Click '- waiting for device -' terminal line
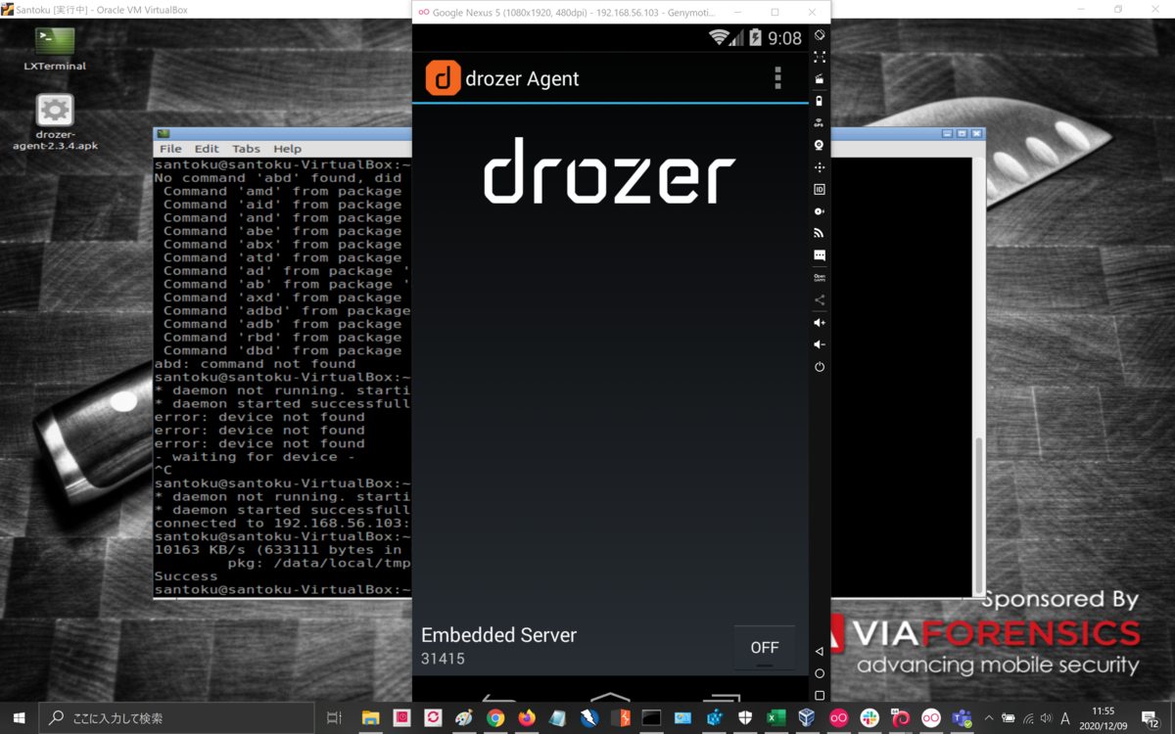1175x734 pixels. click(x=255, y=457)
